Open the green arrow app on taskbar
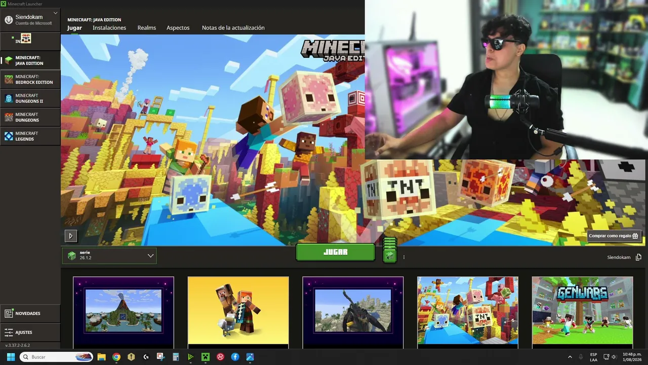The height and width of the screenshot is (365, 648). 190,357
